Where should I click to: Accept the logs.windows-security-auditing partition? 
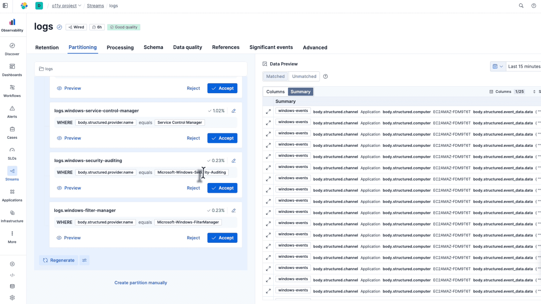tap(222, 188)
